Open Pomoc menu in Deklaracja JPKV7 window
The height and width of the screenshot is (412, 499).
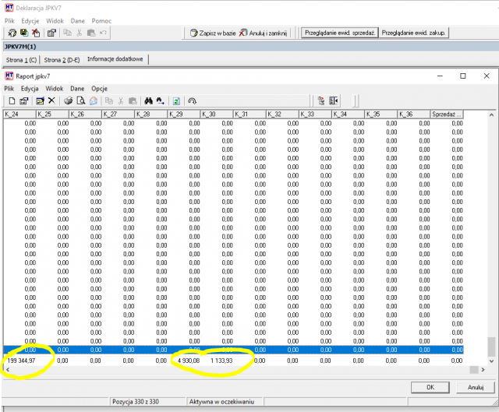click(x=101, y=21)
